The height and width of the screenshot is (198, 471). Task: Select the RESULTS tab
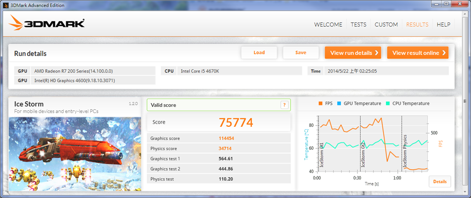(417, 25)
